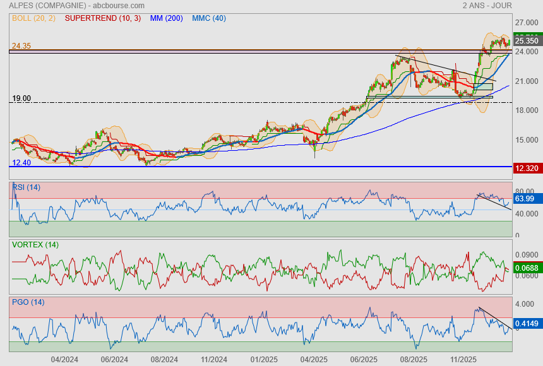Open the 2 ANS - JOUR period label
This screenshot has height=366, width=543.
(x=489, y=5)
